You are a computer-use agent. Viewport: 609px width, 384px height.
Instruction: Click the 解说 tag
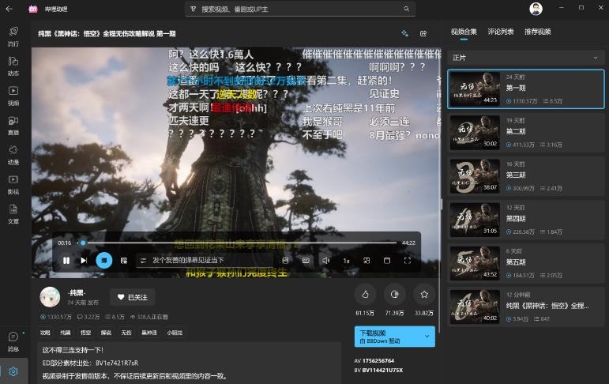tap(106, 333)
